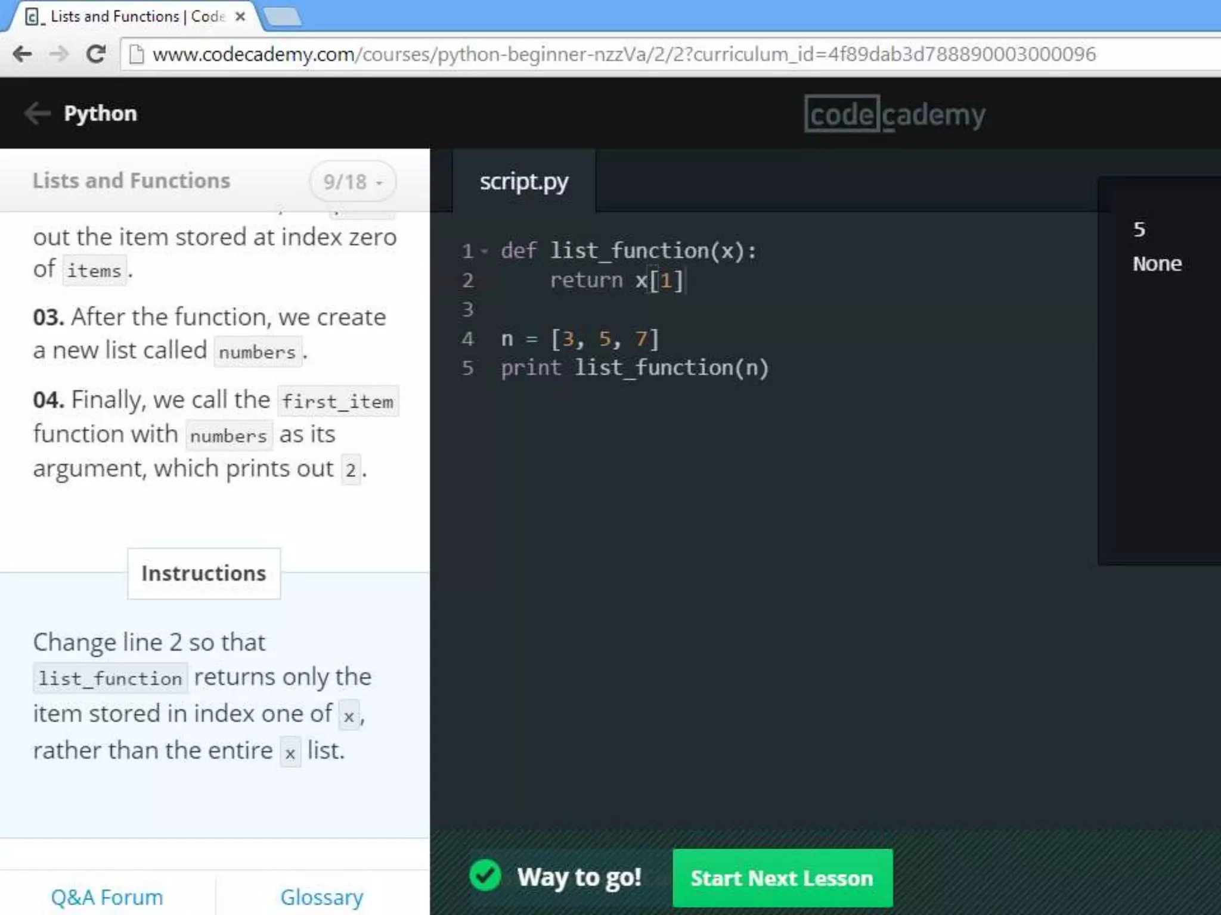Reload the page with refresh icon
This screenshot has height=915, width=1221.
(x=95, y=54)
